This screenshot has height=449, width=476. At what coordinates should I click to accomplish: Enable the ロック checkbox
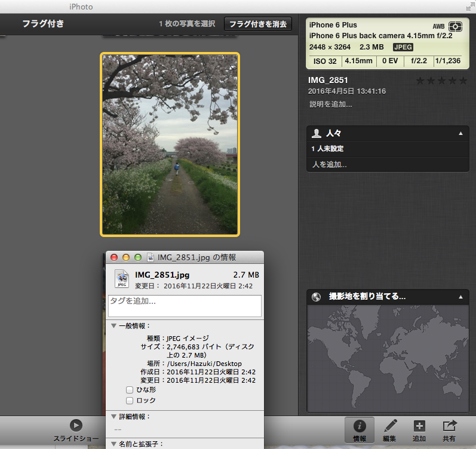tap(130, 401)
